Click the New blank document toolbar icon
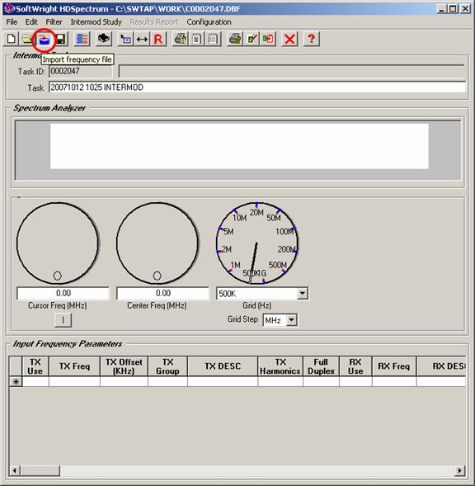Screen dimensions: 475x486 point(12,39)
